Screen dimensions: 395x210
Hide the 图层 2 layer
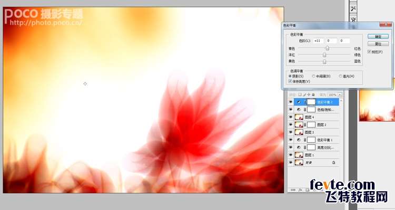click(x=291, y=124)
